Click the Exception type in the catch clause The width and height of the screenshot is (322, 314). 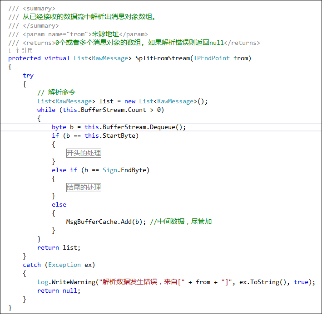[x=64, y=265]
